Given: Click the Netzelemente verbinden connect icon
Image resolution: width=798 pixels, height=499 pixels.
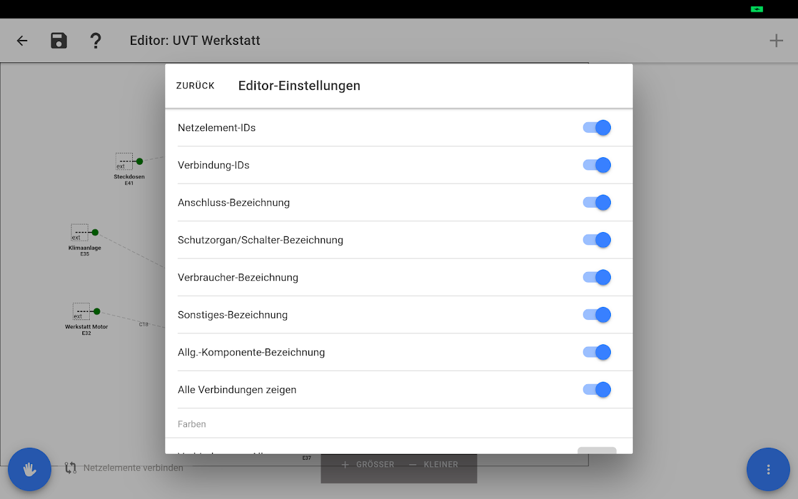Looking at the screenshot, I should click(x=71, y=467).
